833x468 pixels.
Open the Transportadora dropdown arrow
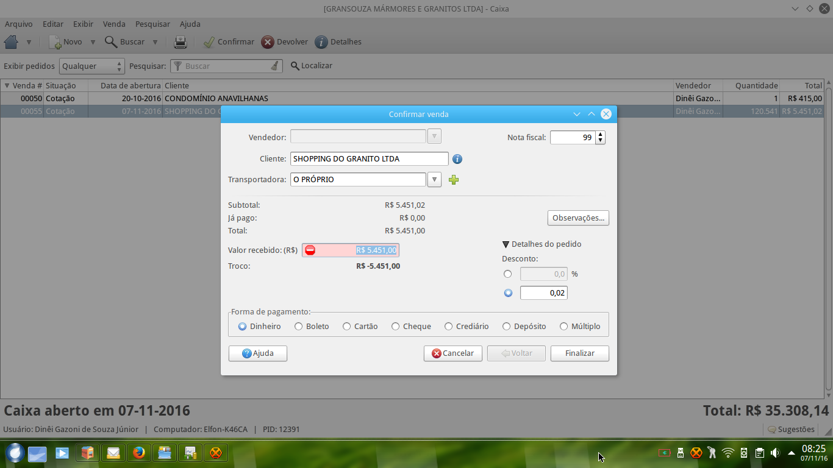[x=434, y=180]
